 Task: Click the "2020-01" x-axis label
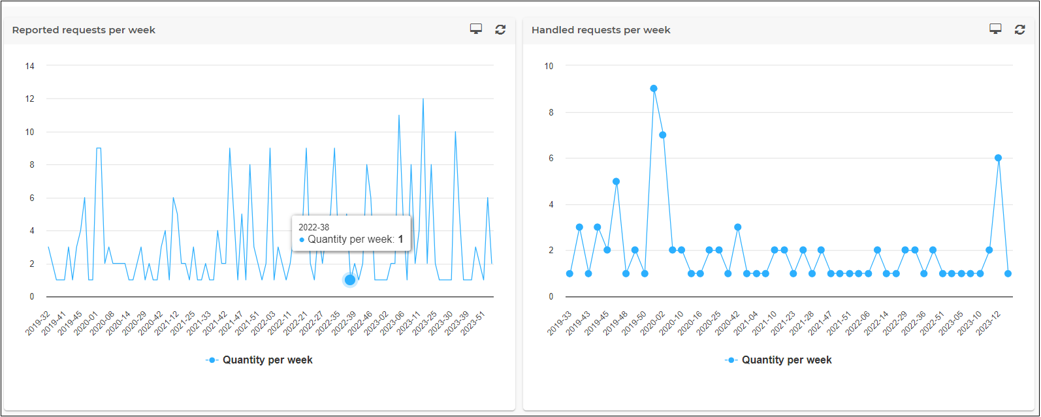pos(86,322)
